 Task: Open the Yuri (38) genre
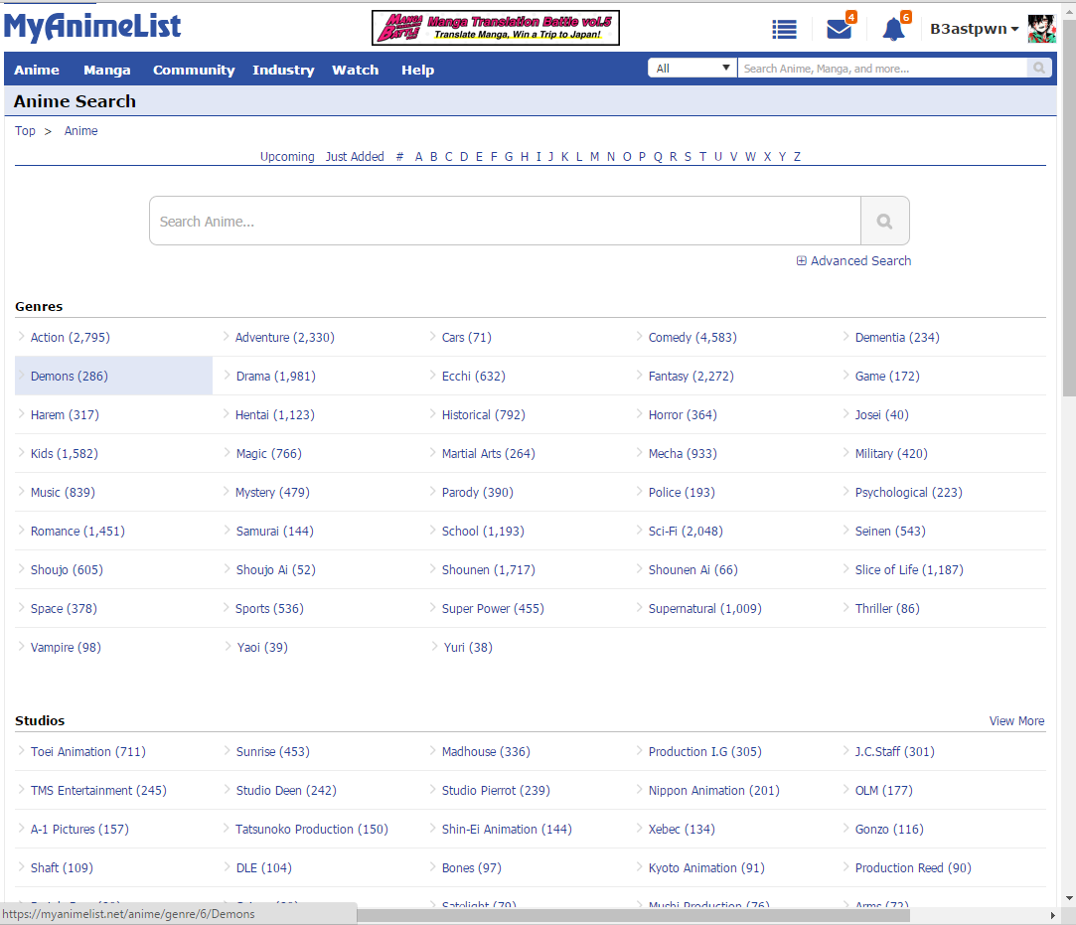[468, 647]
